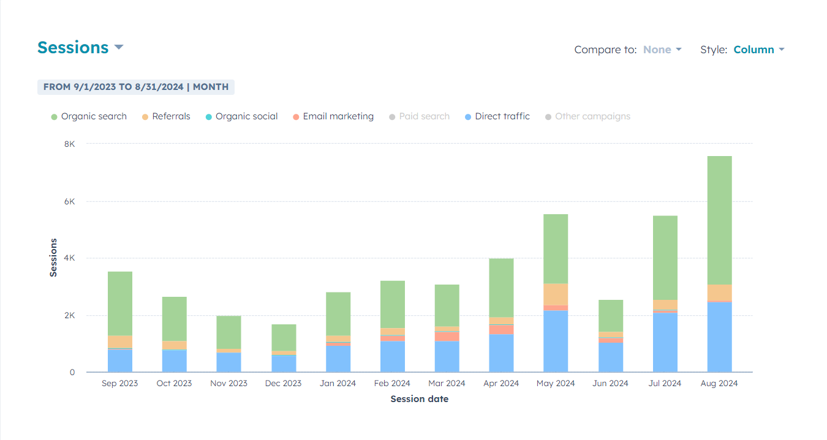Toggle Email marketing legend item

click(333, 117)
